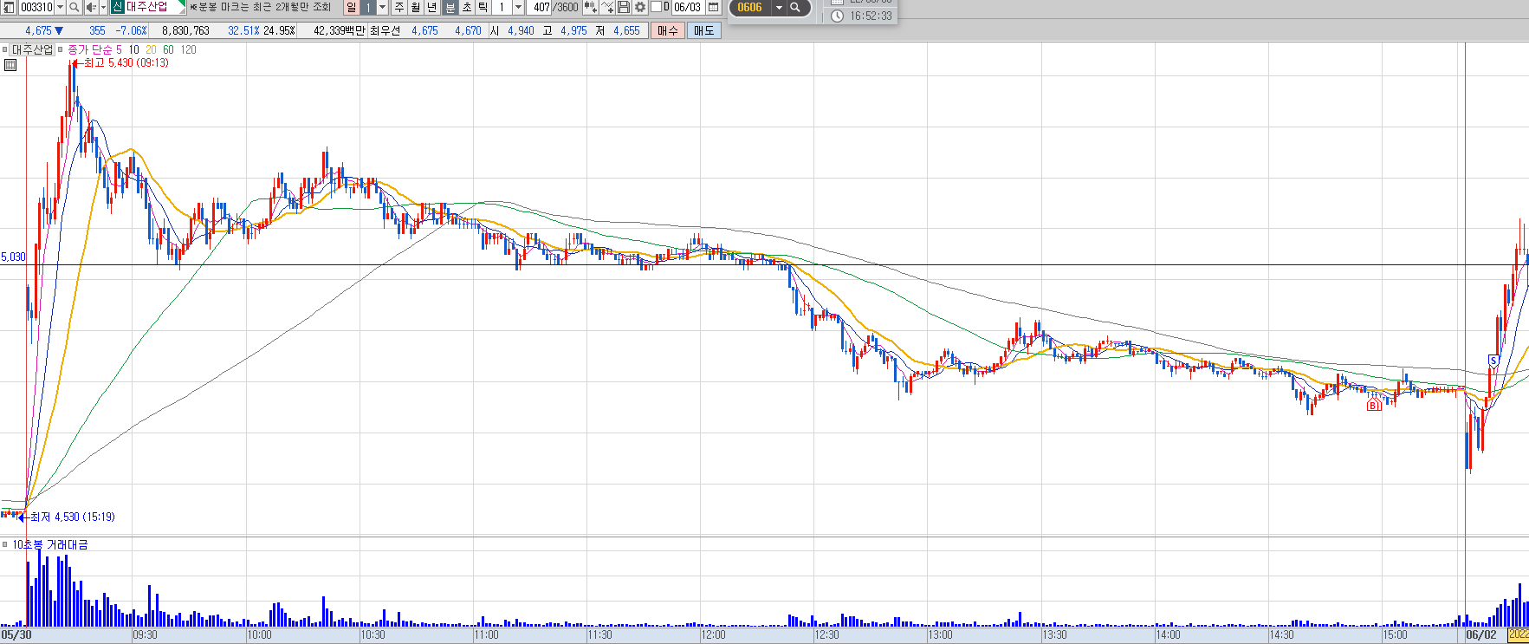Open the chart settings gear icon
1529x644 pixels.
tap(640, 7)
